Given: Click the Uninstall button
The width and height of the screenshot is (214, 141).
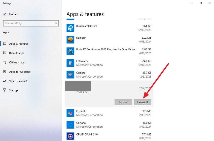Looking at the screenshot, I should pyautogui.click(x=142, y=102).
